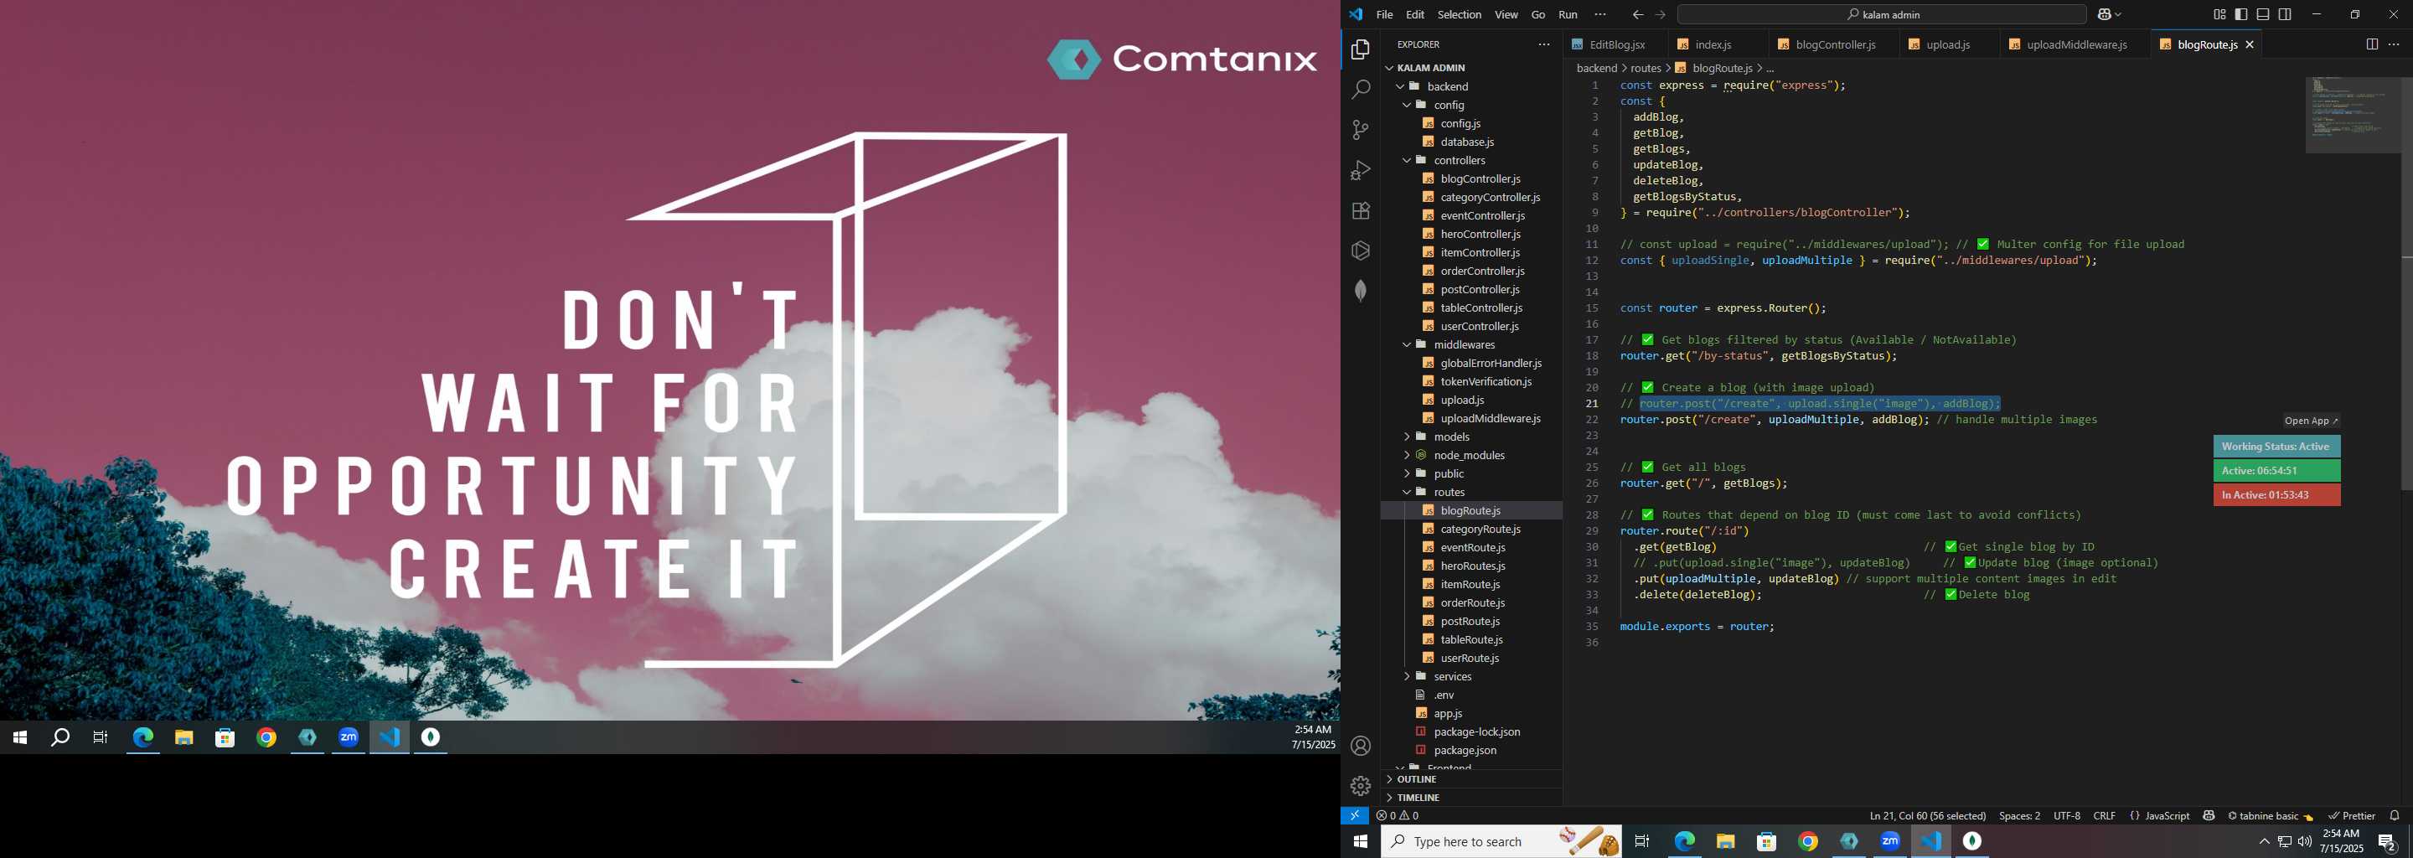Click the Type here to search taskbar box

[1501, 841]
